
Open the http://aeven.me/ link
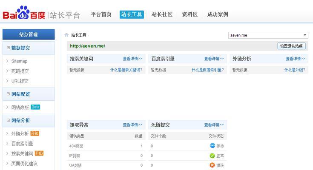point(87,46)
